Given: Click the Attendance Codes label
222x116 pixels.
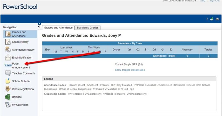Looking at the screenshot, I should click(55, 85).
